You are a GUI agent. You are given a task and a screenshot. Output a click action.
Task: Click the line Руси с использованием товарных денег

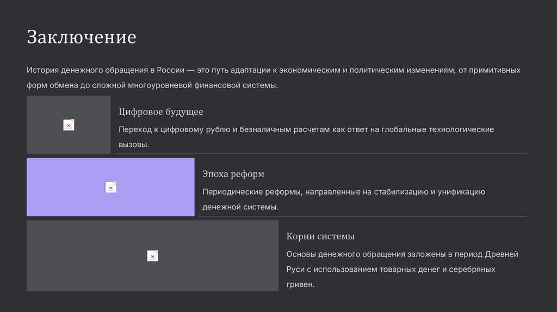click(391, 269)
